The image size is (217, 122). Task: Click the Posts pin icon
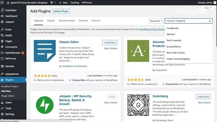point(2,29)
